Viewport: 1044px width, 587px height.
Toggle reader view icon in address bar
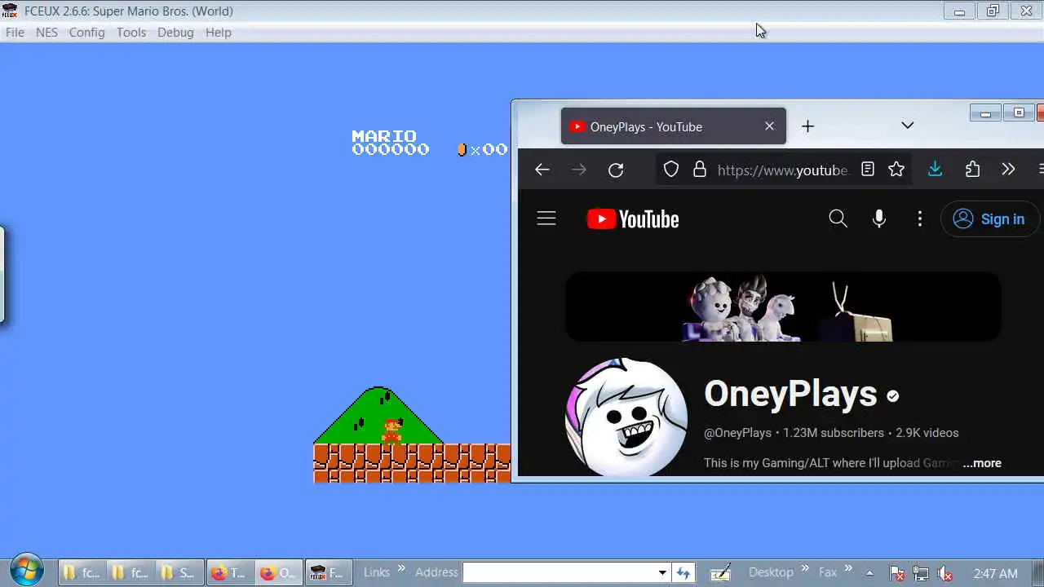868,170
